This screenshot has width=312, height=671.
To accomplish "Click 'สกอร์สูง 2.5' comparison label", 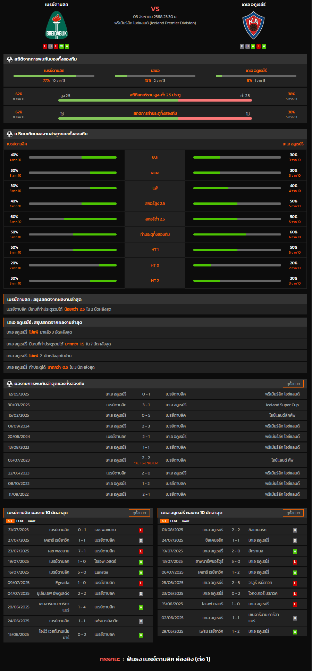I will pyautogui.click(x=155, y=203).
